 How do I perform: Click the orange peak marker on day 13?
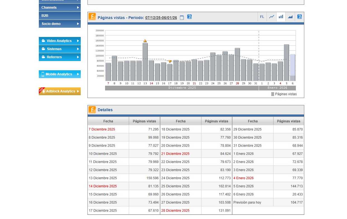click(145, 41)
